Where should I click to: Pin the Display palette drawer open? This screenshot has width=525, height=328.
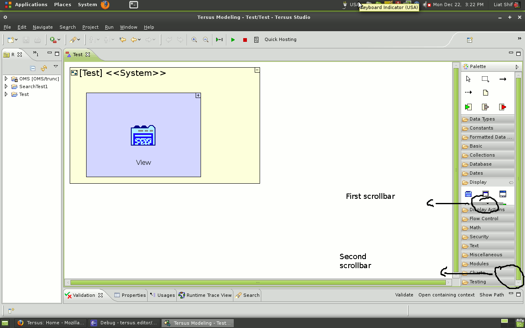511,182
